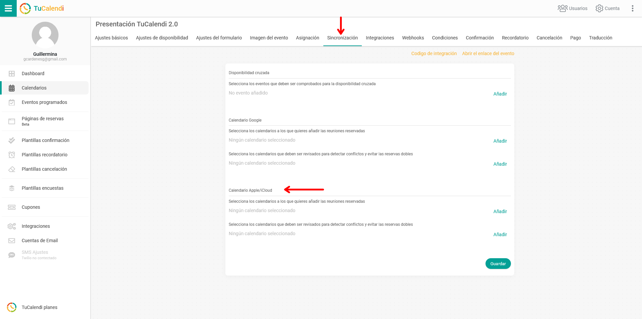642x319 pixels.
Task: Click the Cuentas de Email envelope icon
Action: click(12, 241)
